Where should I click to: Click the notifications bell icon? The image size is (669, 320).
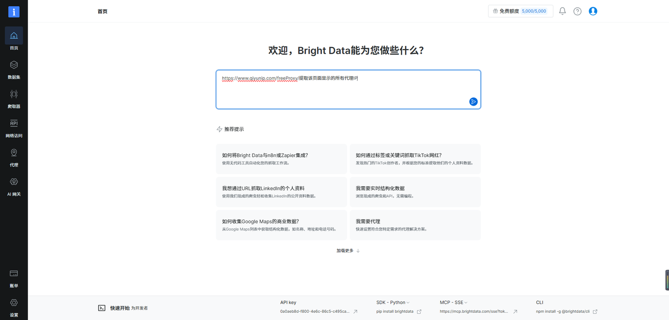tap(562, 11)
